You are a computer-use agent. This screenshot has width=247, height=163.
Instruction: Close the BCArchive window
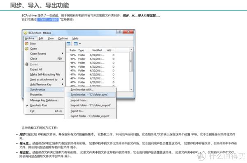pos(128,32)
